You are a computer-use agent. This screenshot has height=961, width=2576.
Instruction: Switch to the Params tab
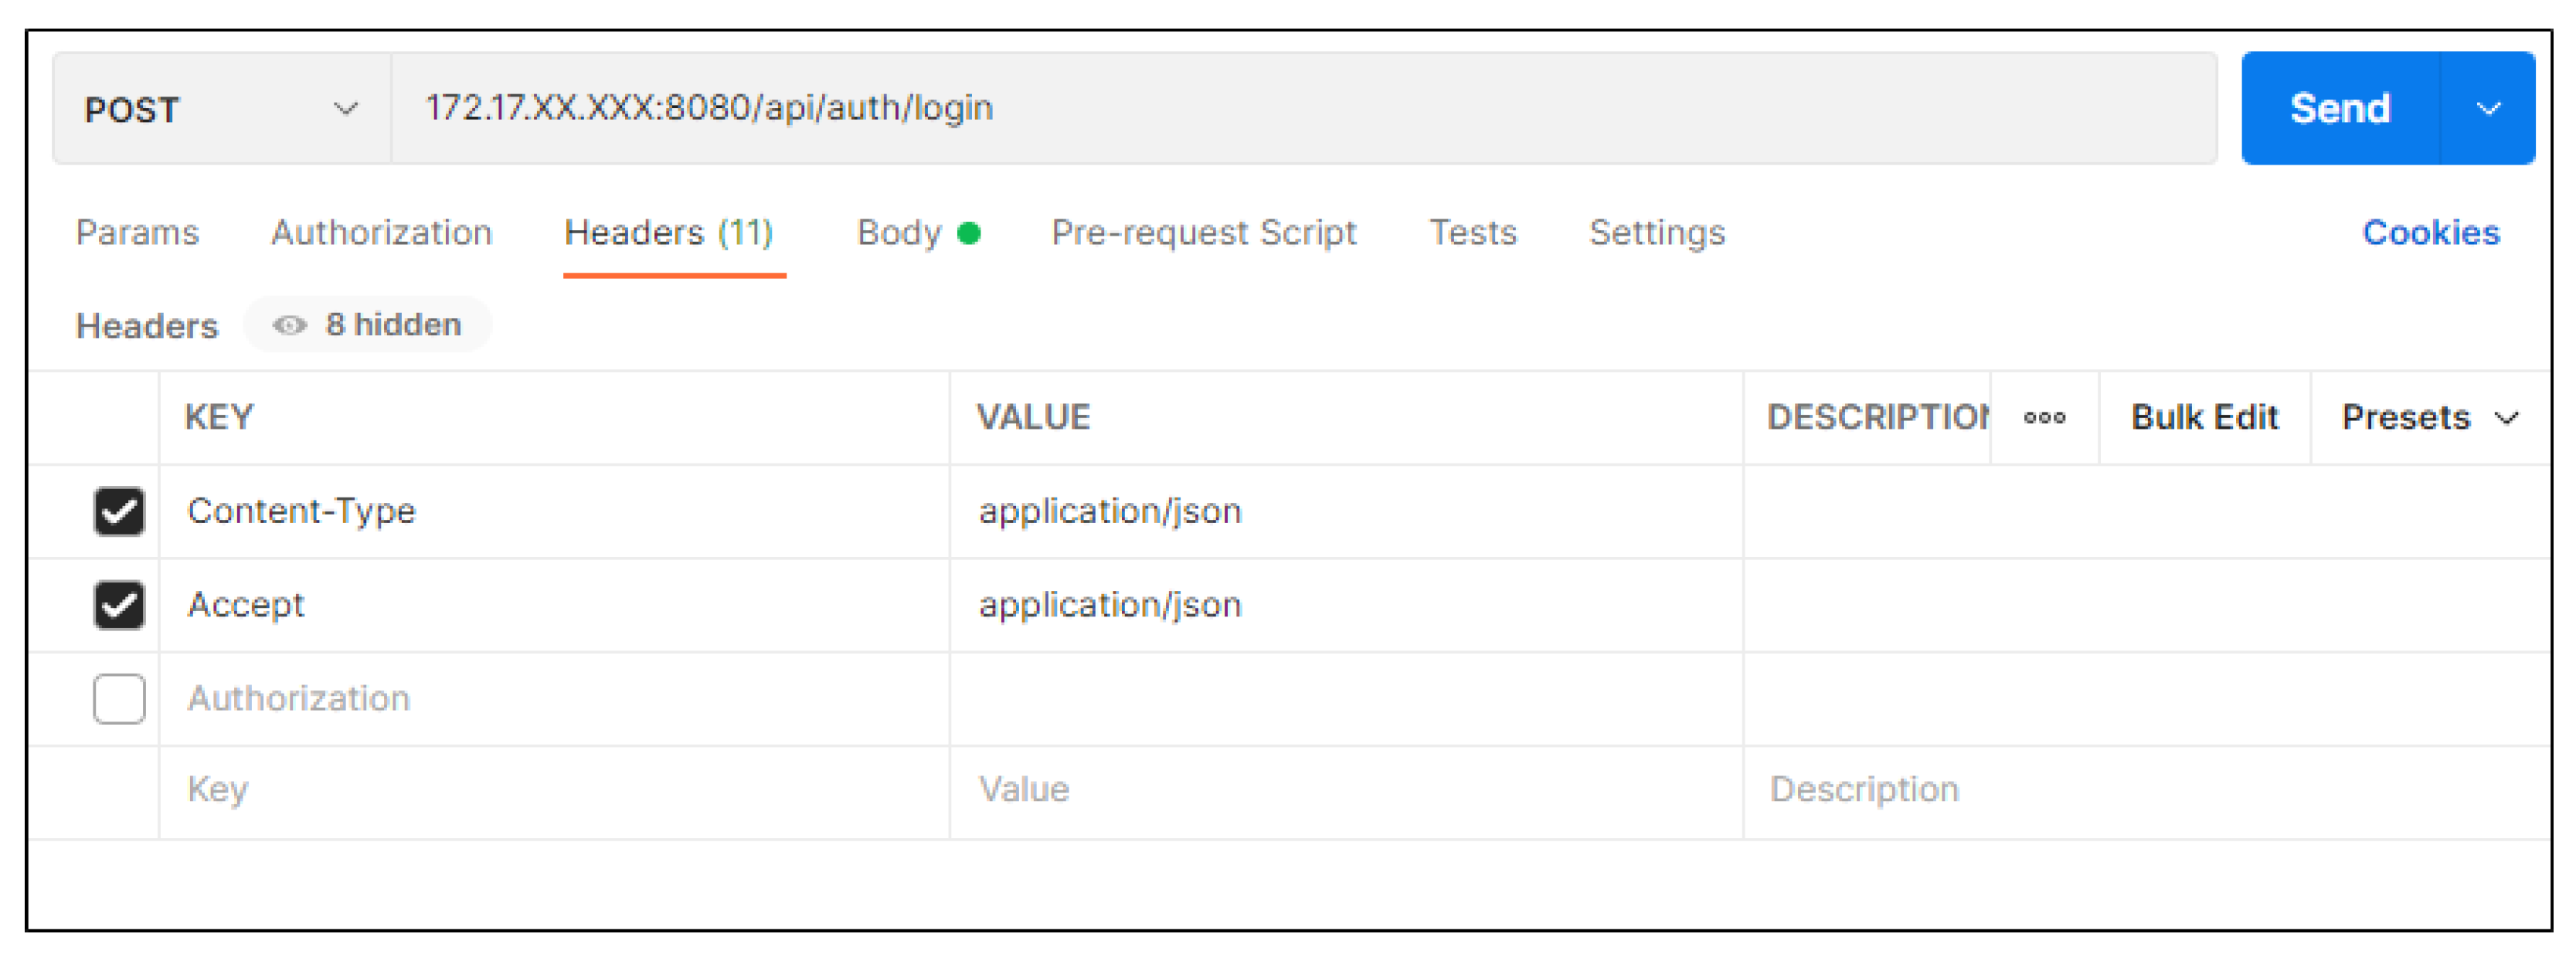click(137, 233)
